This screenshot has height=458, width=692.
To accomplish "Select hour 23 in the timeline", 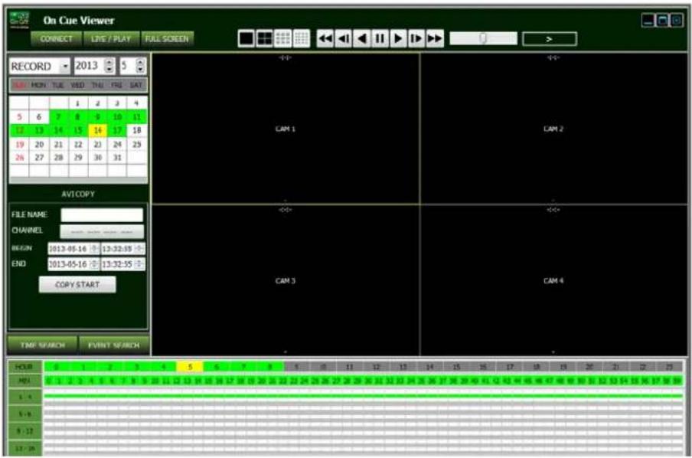I will (x=670, y=367).
